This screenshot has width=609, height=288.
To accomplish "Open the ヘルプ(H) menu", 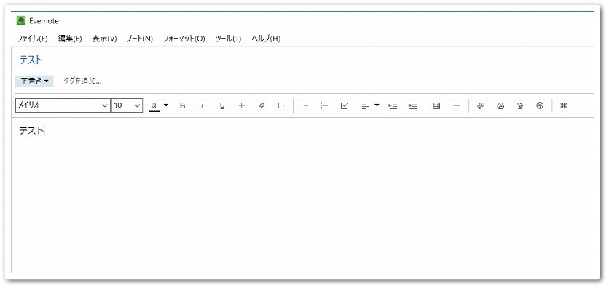I will (266, 39).
